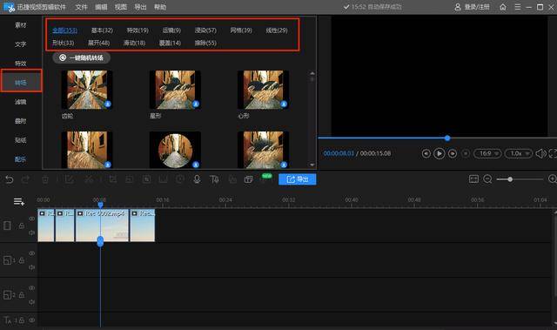Open the 1.0x playback speed dropdown
This screenshot has height=330, width=557.
[x=519, y=153]
